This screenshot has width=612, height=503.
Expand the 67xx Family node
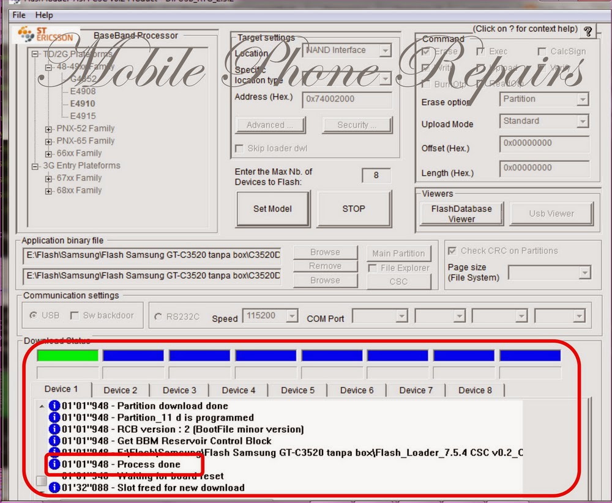(48, 178)
